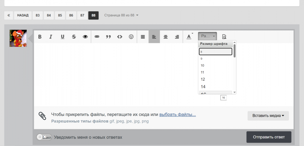Toggle bold formatting in editor toolbar
The image size is (304, 146).
coord(40,36)
